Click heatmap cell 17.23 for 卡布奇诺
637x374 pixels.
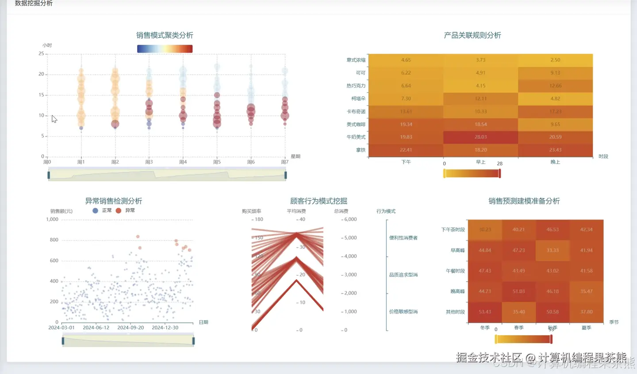coord(556,111)
